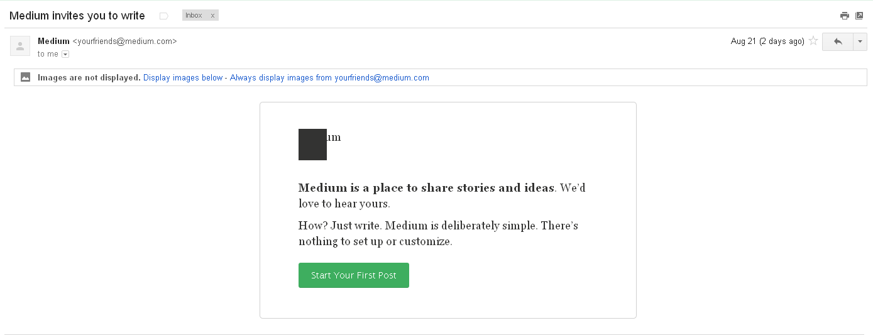The height and width of the screenshot is (335, 873).
Task: Toggle the importance marker beside the subject
Action: click(x=164, y=16)
